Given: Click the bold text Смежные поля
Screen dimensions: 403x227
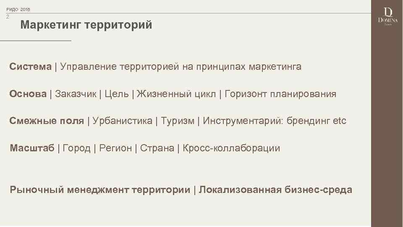Looking at the screenshot, I should click(47, 121).
